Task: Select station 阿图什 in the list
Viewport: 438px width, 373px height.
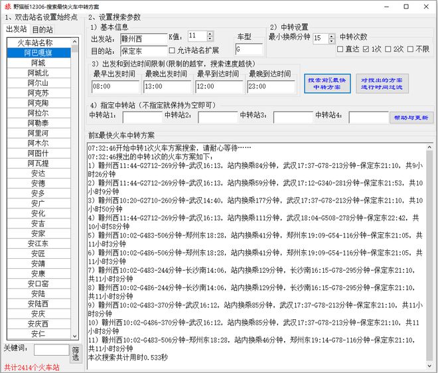Action: (38, 153)
